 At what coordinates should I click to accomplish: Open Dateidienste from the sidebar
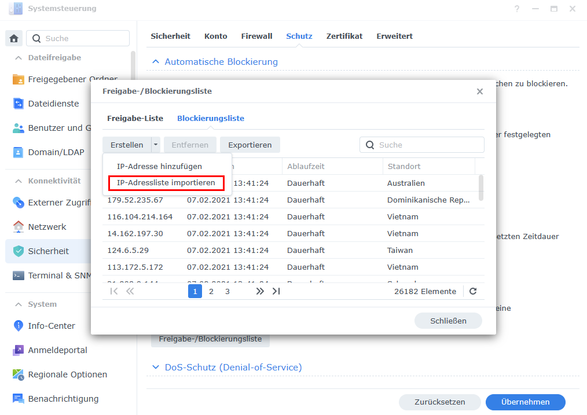coord(53,104)
